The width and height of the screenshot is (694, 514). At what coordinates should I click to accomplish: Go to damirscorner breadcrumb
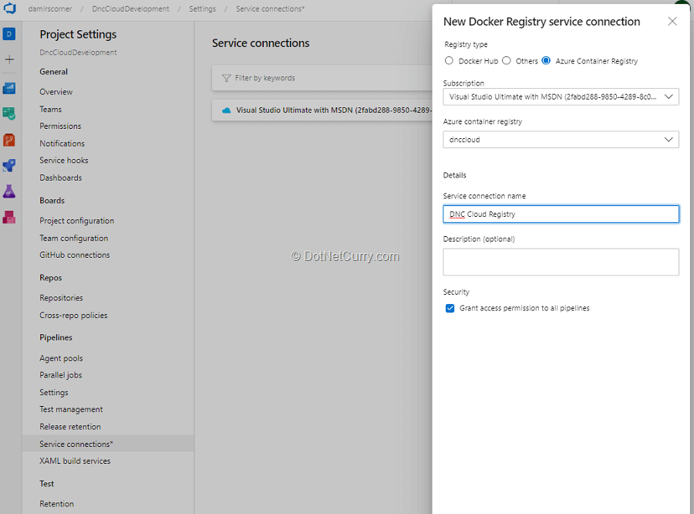[x=50, y=8]
